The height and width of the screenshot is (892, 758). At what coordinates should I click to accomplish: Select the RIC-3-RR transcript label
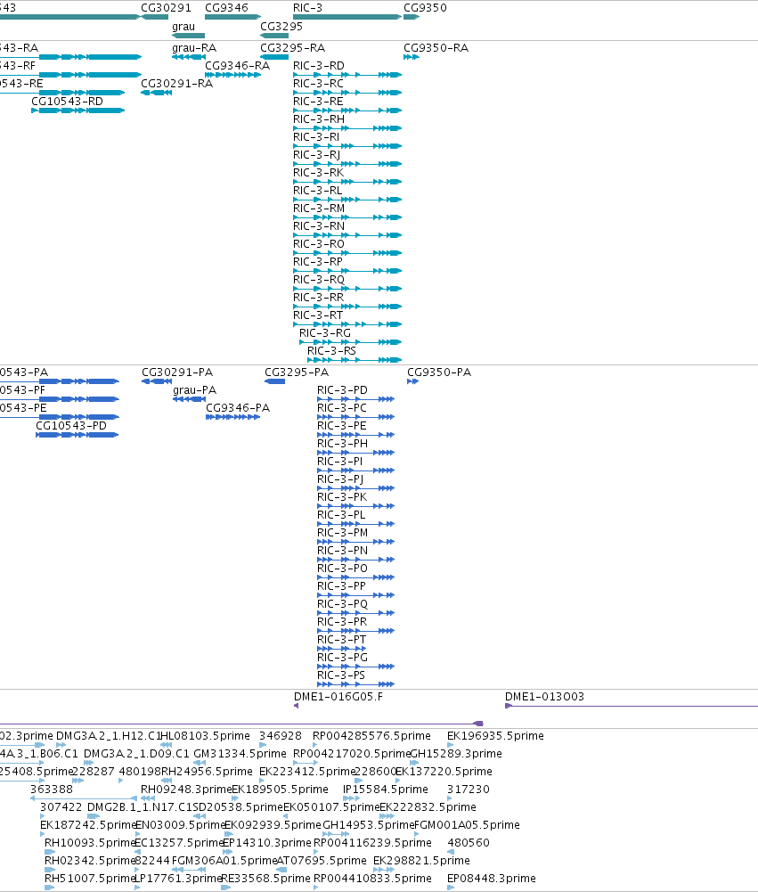tap(319, 298)
